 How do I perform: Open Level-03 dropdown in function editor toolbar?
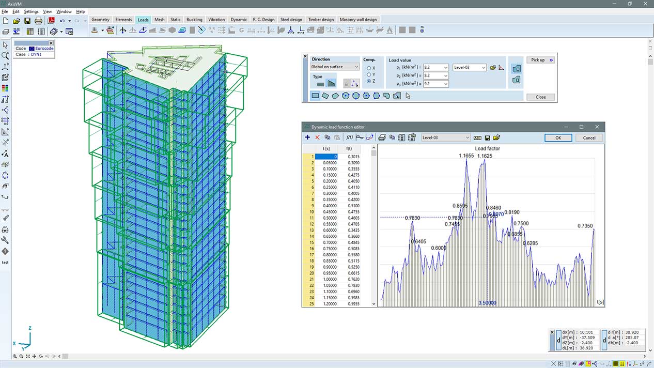pyautogui.click(x=446, y=137)
